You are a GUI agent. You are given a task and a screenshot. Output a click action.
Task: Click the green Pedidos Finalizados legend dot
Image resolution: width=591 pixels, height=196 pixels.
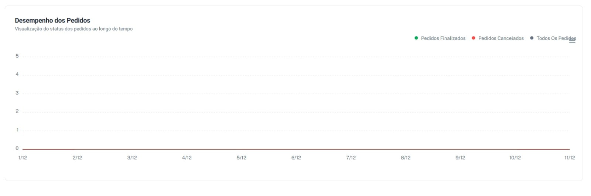[416, 38]
